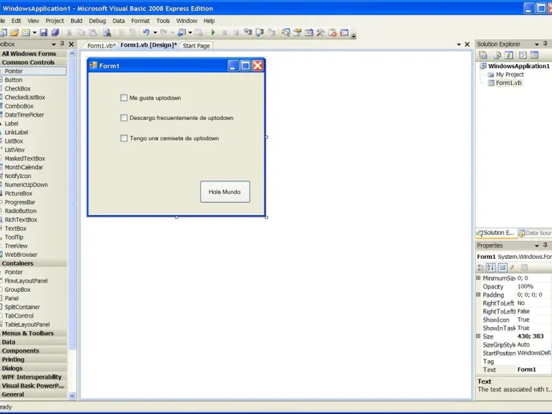This screenshot has width=552, height=414.
Task: Click the Pause debugging toolbar icon
Action: (225, 32)
